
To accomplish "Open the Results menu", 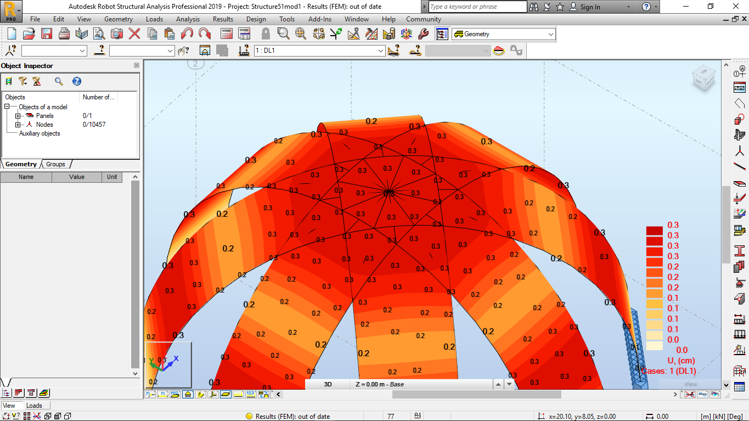I will [x=223, y=19].
